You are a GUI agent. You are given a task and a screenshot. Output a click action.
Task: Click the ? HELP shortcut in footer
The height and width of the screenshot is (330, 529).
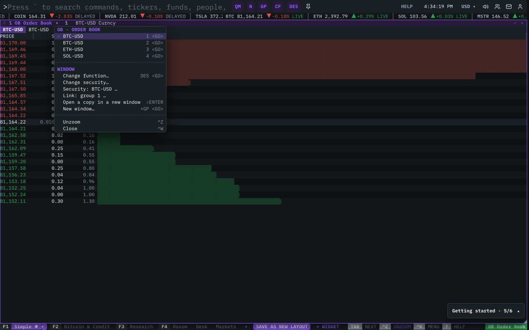(454, 327)
